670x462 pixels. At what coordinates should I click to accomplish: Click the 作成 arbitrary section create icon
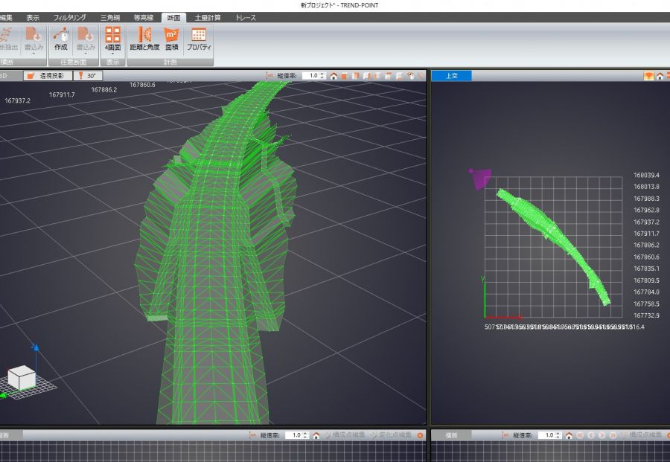click(x=60, y=39)
